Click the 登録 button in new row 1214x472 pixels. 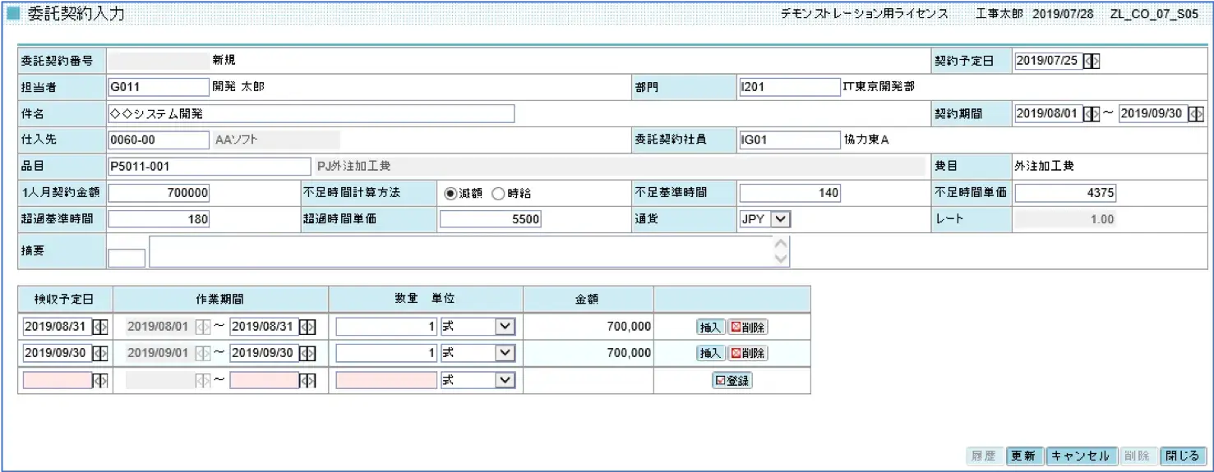732,381
